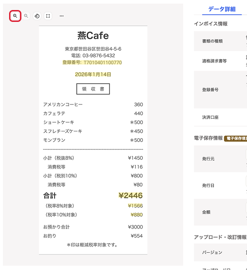Screen dimensions: 247x270
Task: Click the zoom out magnifier icon
Action: 26,16
